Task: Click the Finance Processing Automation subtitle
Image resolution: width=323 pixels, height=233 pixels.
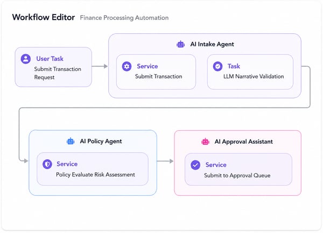Action: 124,18
